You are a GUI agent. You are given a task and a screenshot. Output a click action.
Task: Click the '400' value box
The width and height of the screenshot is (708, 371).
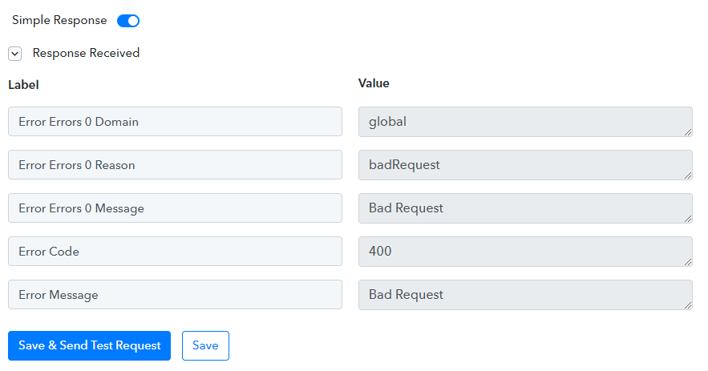[x=525, y=252]
